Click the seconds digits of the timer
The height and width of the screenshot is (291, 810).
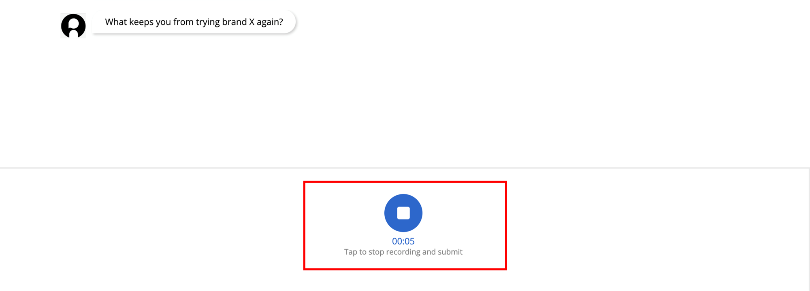point(409,241)
